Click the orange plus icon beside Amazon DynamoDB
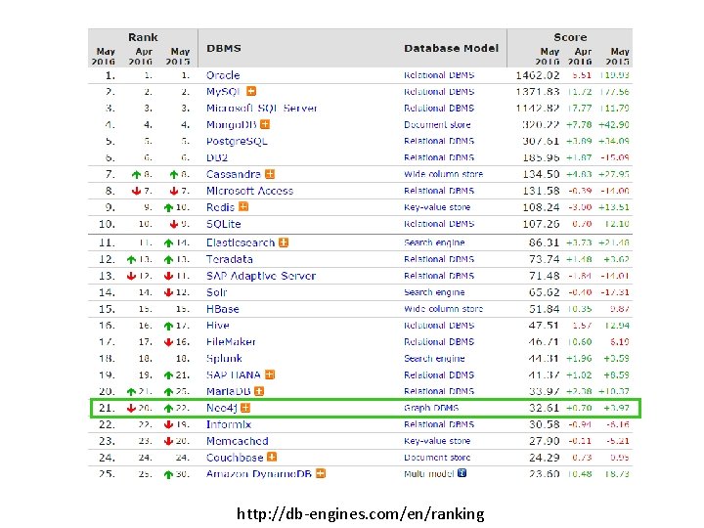This screenshot has width=704, height=528. coord(321,473)
